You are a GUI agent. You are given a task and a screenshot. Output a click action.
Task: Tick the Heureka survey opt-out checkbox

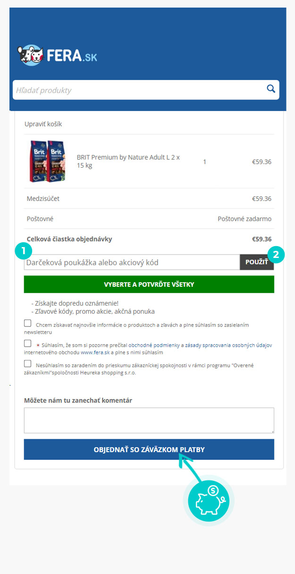tap(28, 364)
